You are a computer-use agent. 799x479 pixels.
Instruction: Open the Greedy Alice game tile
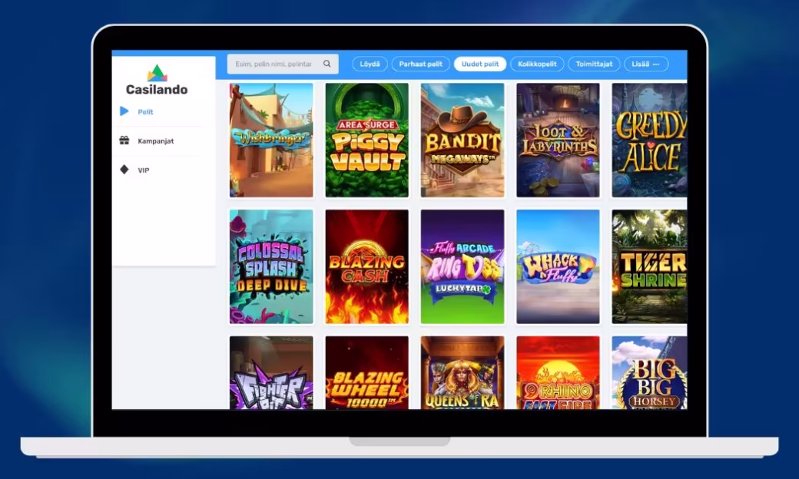coord(649,140)
